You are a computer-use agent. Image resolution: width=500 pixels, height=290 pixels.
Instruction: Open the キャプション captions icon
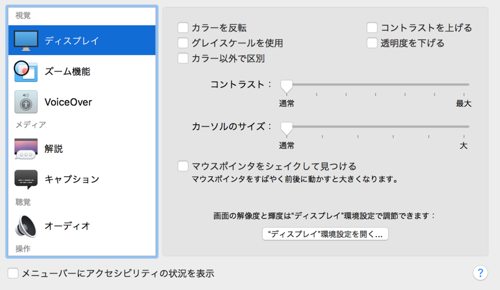pos(26,179)
